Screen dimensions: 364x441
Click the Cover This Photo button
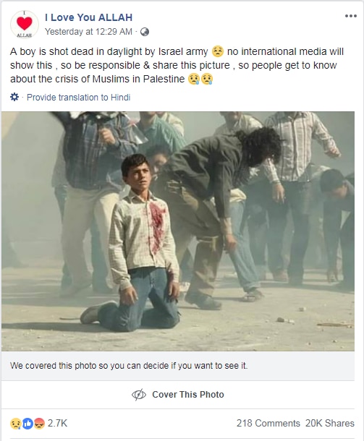click(x=178, y=394)
